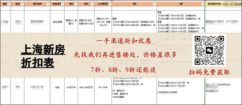Open the 城区 column filter dropdown

coord(9,4)
